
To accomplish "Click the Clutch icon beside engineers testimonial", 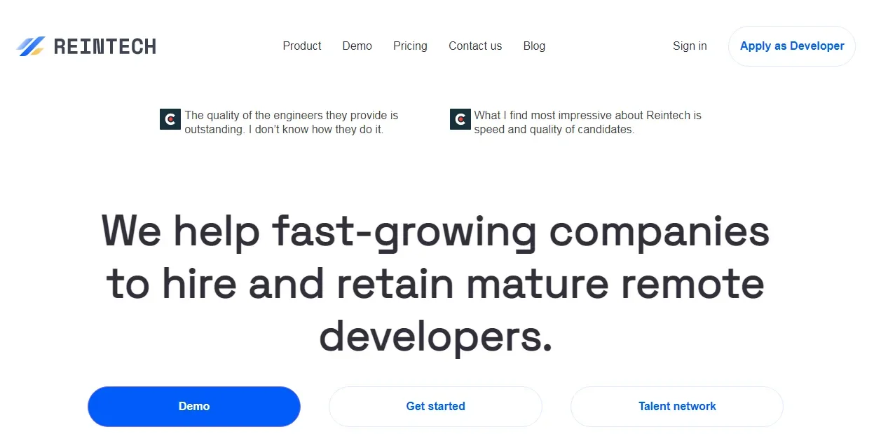I will [x=170, y=119].
